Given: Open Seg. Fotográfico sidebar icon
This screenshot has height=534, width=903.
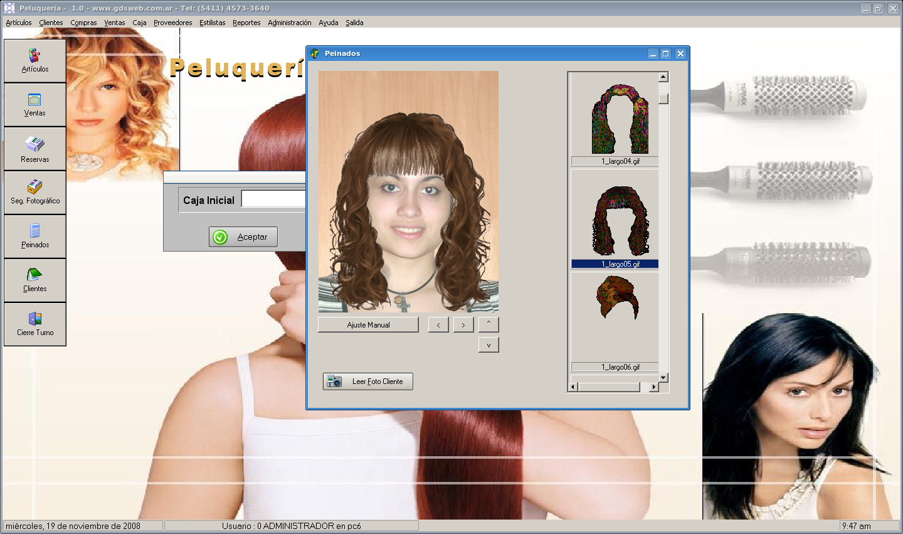Looking at the screenshot, I should click(34, 193).
